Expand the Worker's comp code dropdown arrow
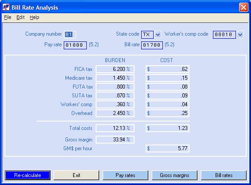This screenshot has height=185, width=251. [240, 34]
